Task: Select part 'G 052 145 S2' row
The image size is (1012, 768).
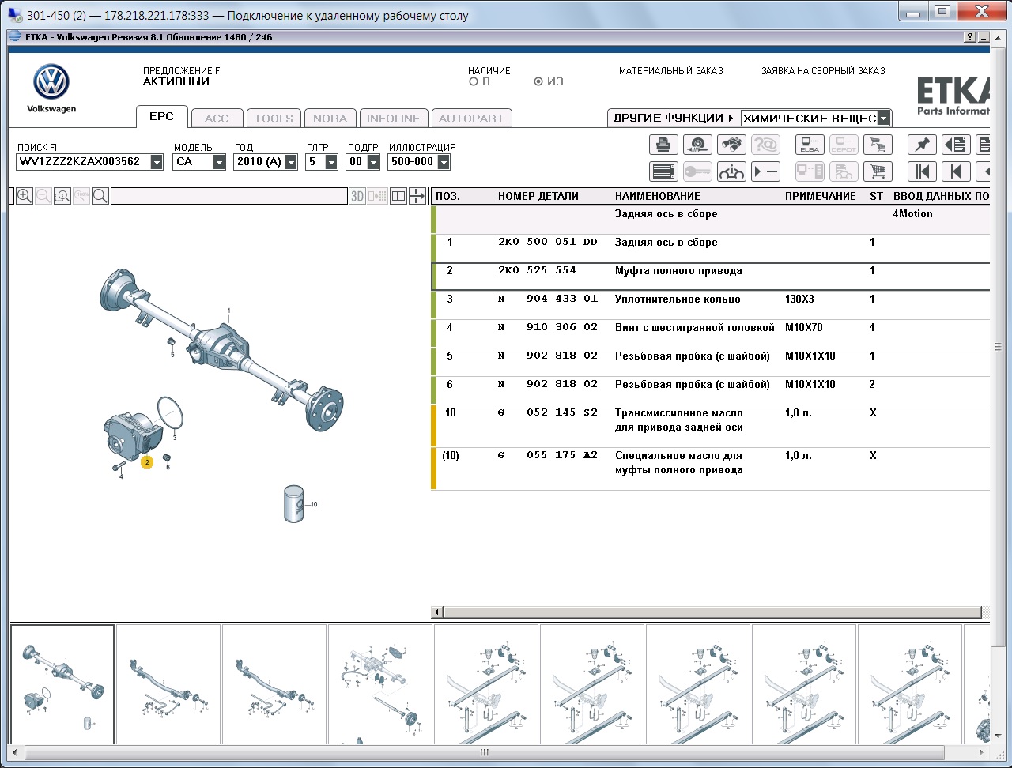Action: (x=711, y=426)
